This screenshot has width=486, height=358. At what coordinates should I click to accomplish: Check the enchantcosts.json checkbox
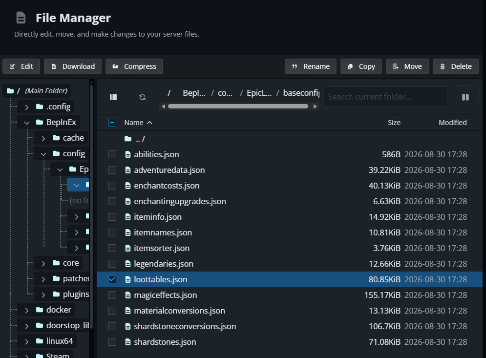pos(112,186)
